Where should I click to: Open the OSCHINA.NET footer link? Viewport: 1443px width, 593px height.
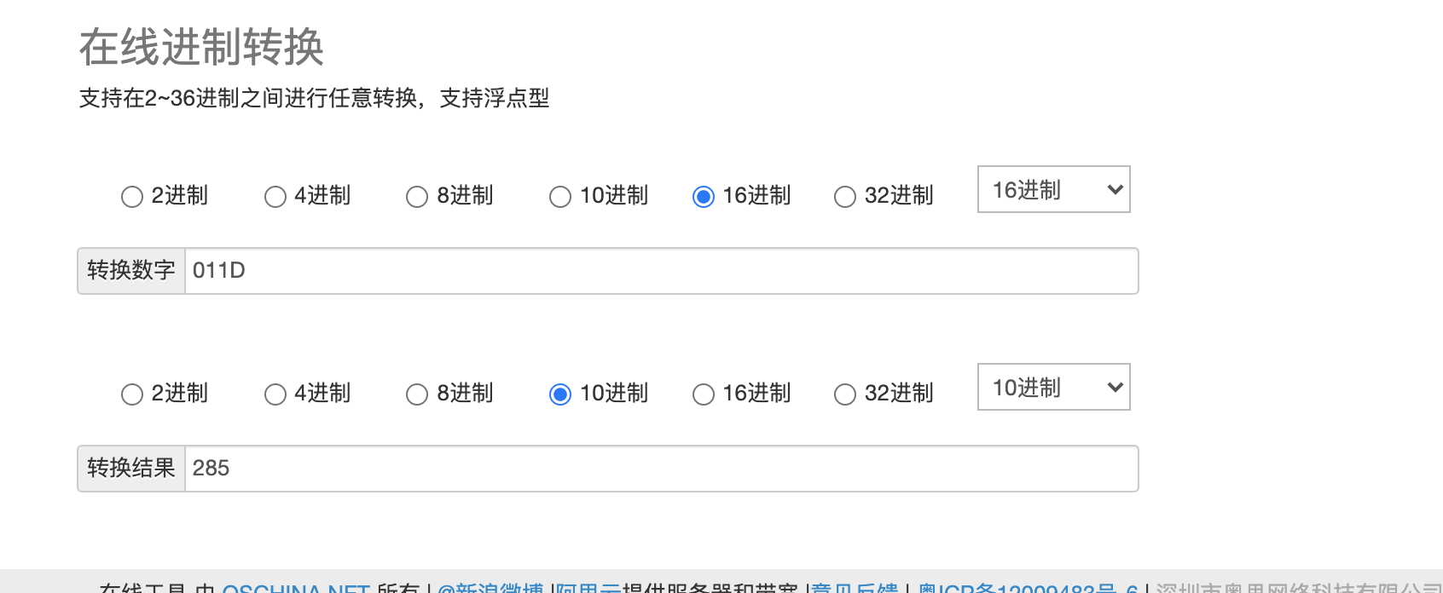(296, 588)
